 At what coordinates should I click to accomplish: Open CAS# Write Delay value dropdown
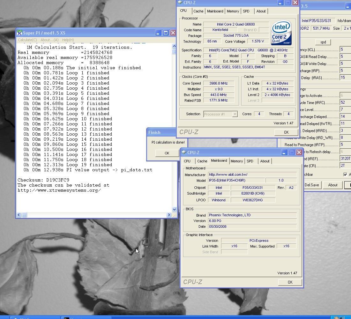pos(345,63)
